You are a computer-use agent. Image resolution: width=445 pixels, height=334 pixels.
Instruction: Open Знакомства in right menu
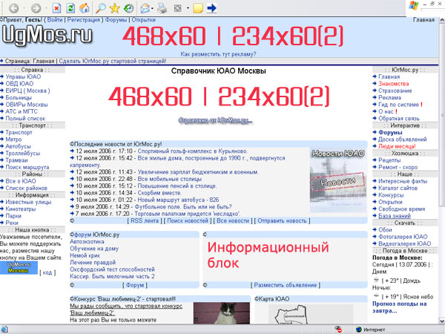(x=393, y=83)
